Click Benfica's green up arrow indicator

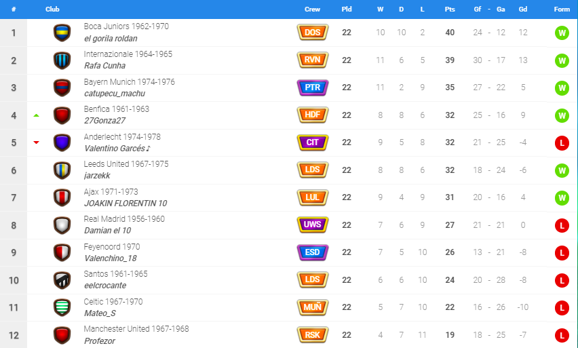click(36, 115)
